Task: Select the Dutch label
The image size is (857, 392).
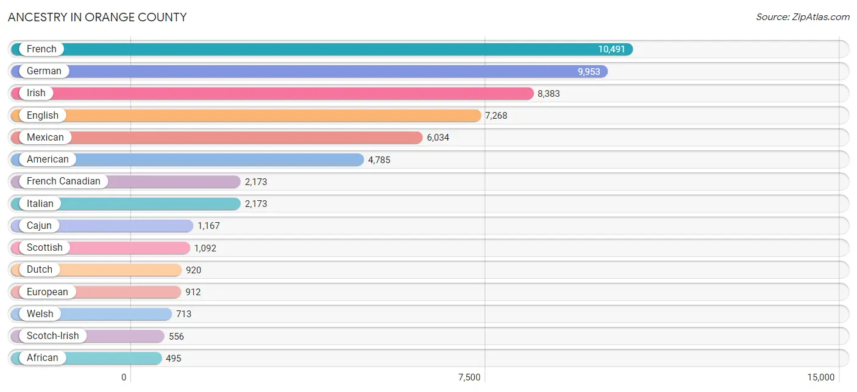Action: [x=40, y=270]
